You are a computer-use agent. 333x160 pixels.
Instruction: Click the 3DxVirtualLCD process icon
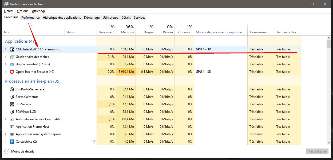(12, 112)
